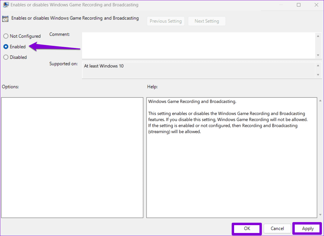Click the Apply button
Screen dimensions: 324x236
(x=307, y=228)
